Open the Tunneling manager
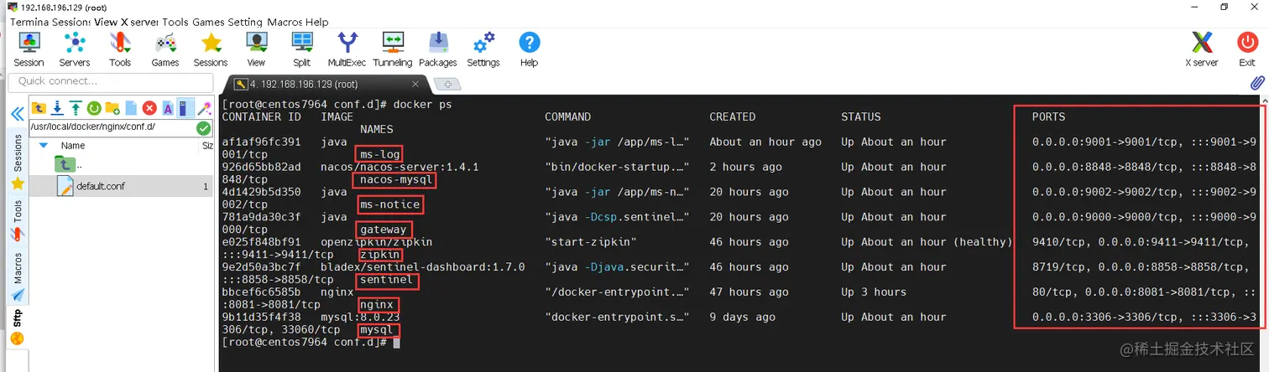The height and width of the screenshot is (372, 1269). 393,49
